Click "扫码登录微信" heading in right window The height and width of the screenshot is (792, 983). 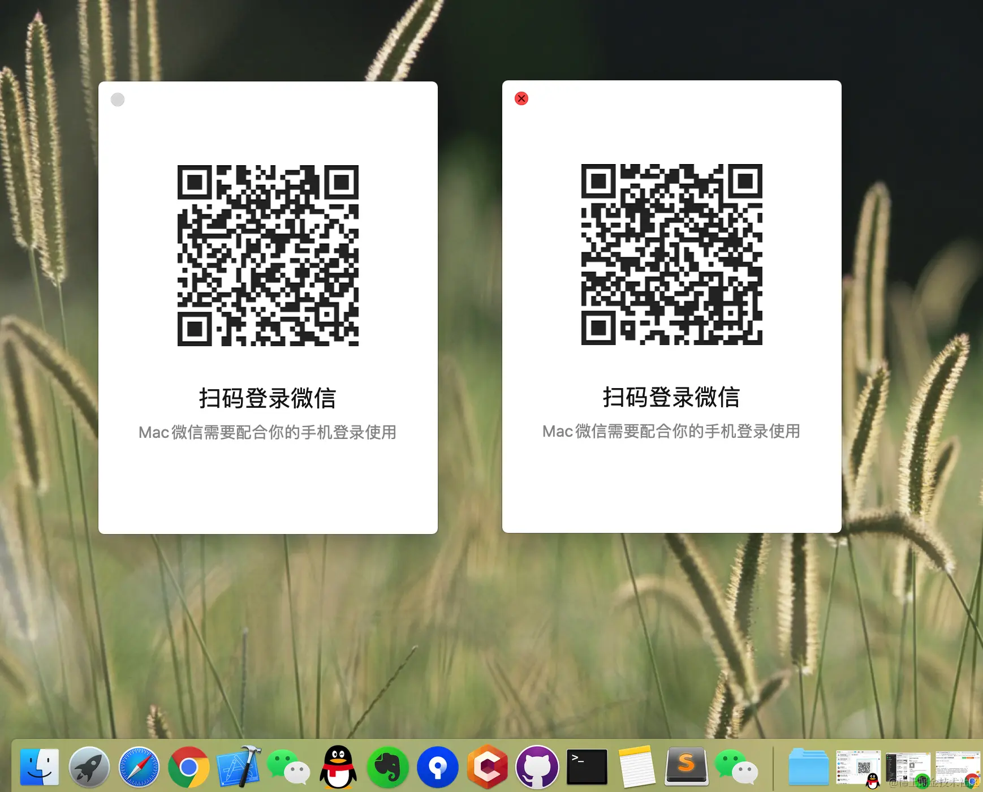(671, 397)
